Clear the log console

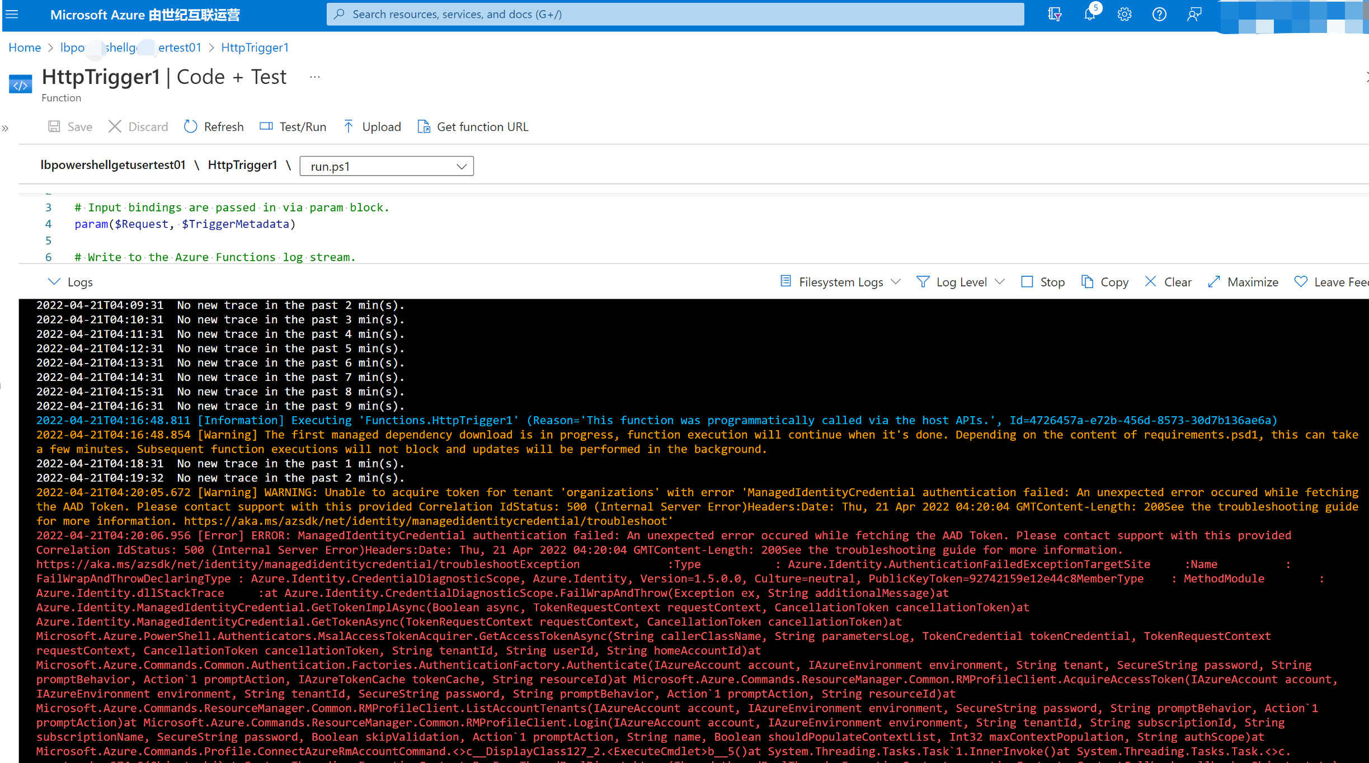point(1168,282)
